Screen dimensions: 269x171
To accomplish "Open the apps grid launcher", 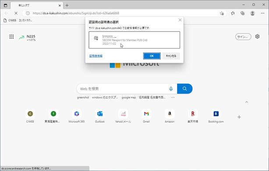I will pos(11,36).
